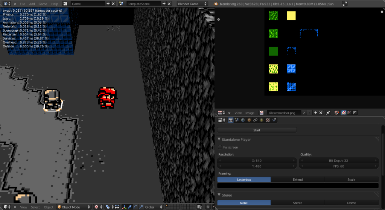Open the Image menu in the image editor
Viewport: 385px width, 210px height.
point(250,113)
